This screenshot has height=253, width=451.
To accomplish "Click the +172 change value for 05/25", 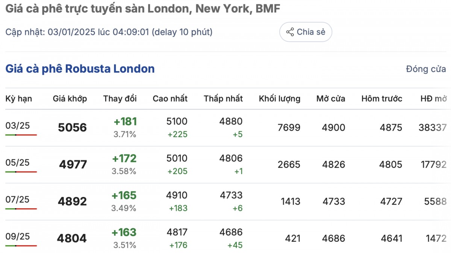I will click(x=124, y=159).
